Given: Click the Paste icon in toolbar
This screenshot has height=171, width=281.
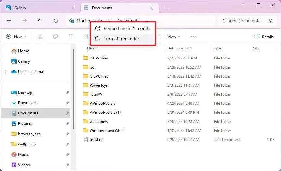Looking at the screenshot, I should [71, 37].
